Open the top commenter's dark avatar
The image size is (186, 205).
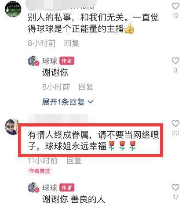(x=13, y=9)
